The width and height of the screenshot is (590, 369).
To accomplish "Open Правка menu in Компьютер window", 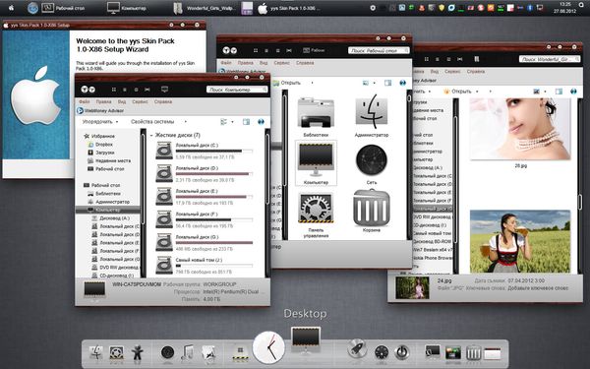I will (103, 101).
